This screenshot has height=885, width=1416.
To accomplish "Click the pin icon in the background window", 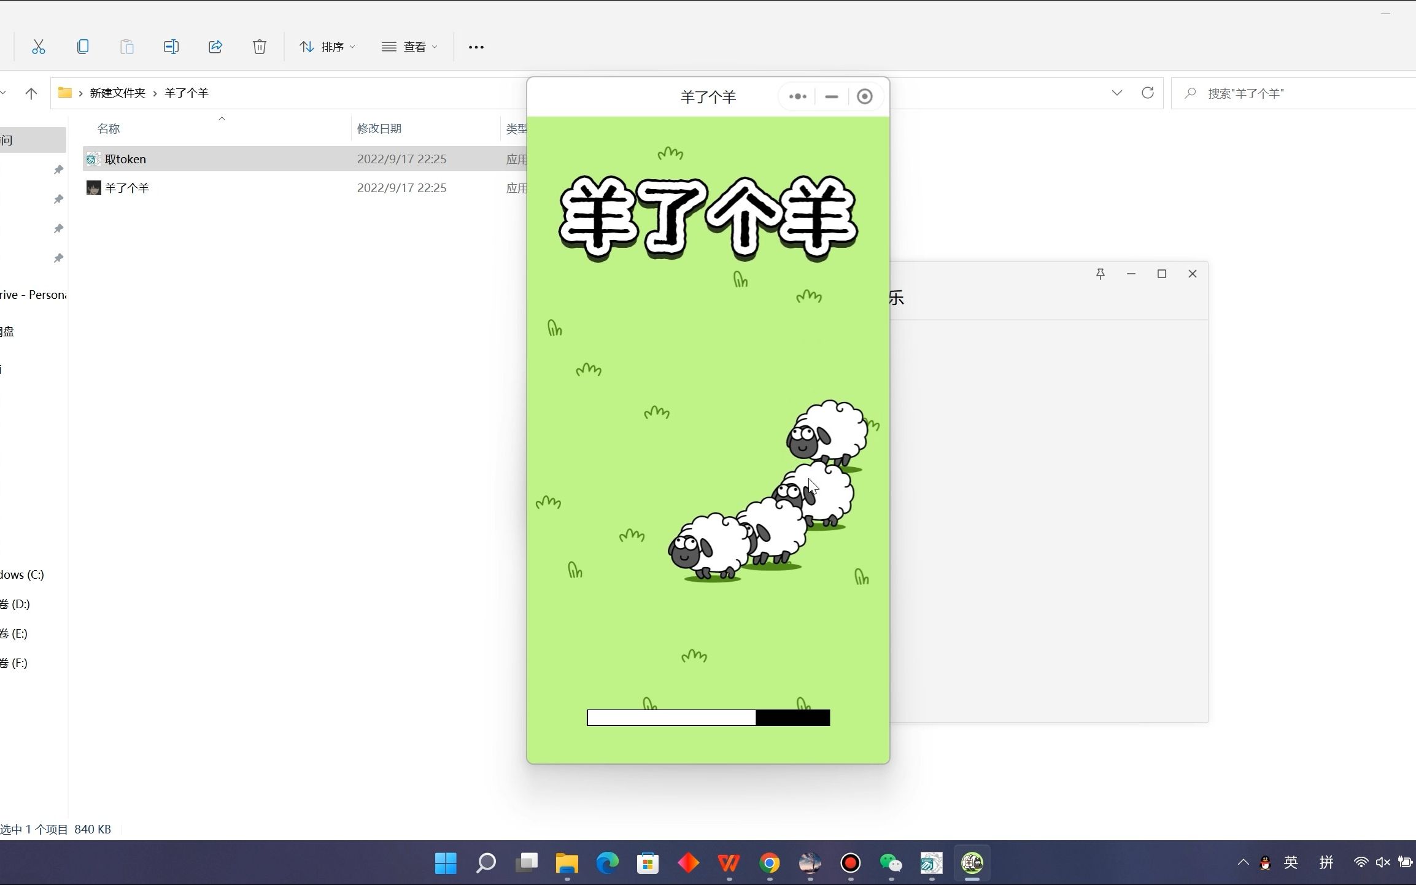I will [x=1101, y=274].
